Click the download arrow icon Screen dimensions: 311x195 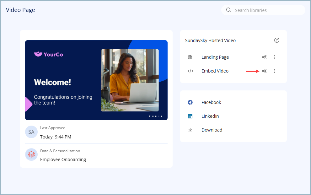(x=190, y=130)
